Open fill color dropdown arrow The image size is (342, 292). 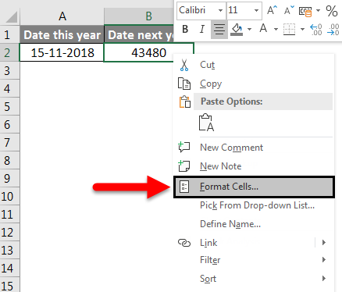(x=249, y=29)
